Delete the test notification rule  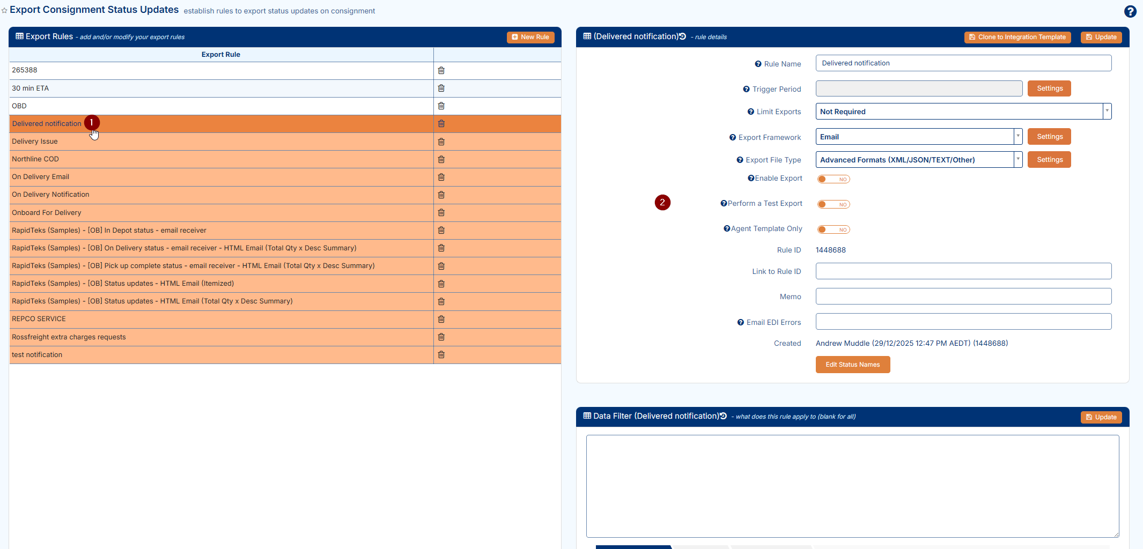click(x=441, y=354)
